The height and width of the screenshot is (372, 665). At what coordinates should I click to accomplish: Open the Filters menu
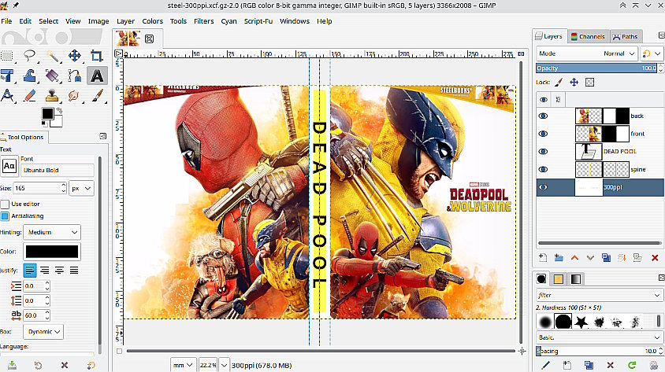[x=203, y=21]
